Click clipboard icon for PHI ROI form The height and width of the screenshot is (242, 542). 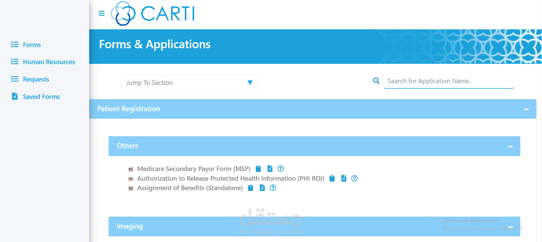pyautogui.click(x=332, y=178)
